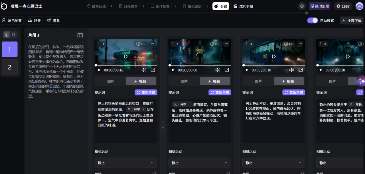Open the 相机运动 dropdown under clip 1
This screenshot has width=365, height=174.
tap(126, 162)
